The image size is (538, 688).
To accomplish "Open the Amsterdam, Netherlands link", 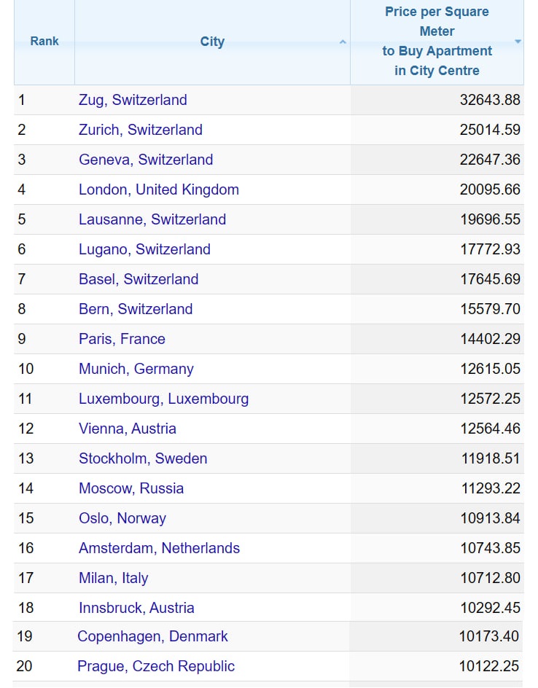I will (x=159, y=548).
